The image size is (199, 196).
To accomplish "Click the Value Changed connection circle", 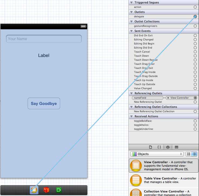I will click(x=195, y=88).
